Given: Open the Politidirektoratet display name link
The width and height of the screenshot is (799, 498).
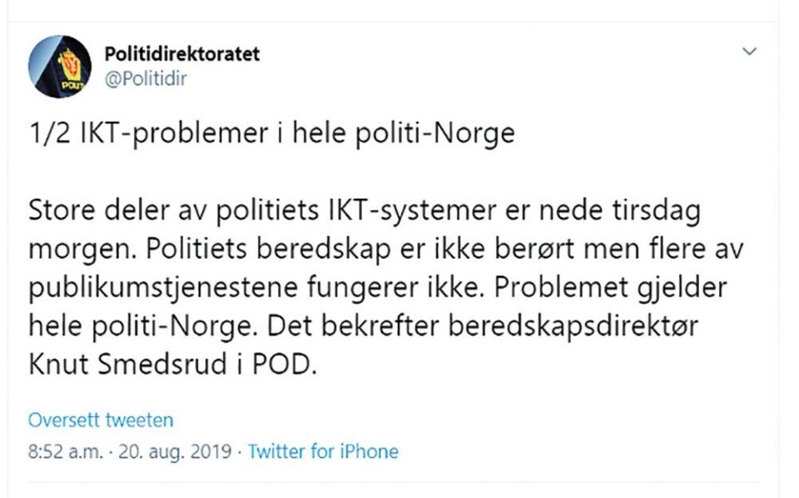Looking at the screenshot, I should pyautogui.click(x=182, y=53).
